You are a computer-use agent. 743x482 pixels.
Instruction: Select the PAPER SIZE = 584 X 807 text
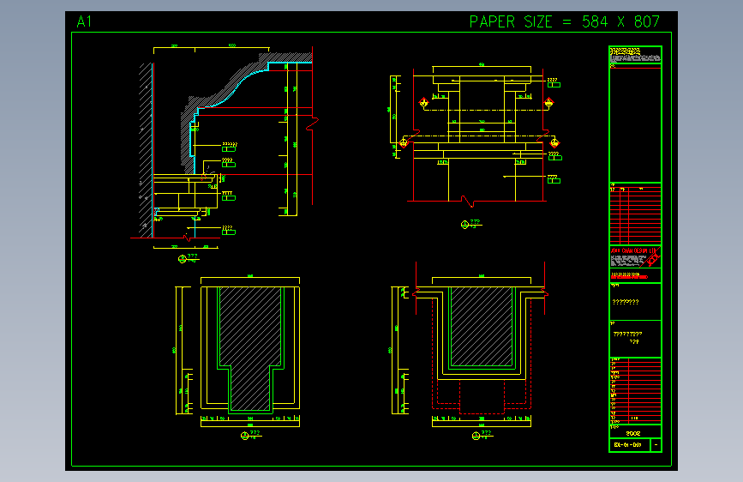point(565,21)
